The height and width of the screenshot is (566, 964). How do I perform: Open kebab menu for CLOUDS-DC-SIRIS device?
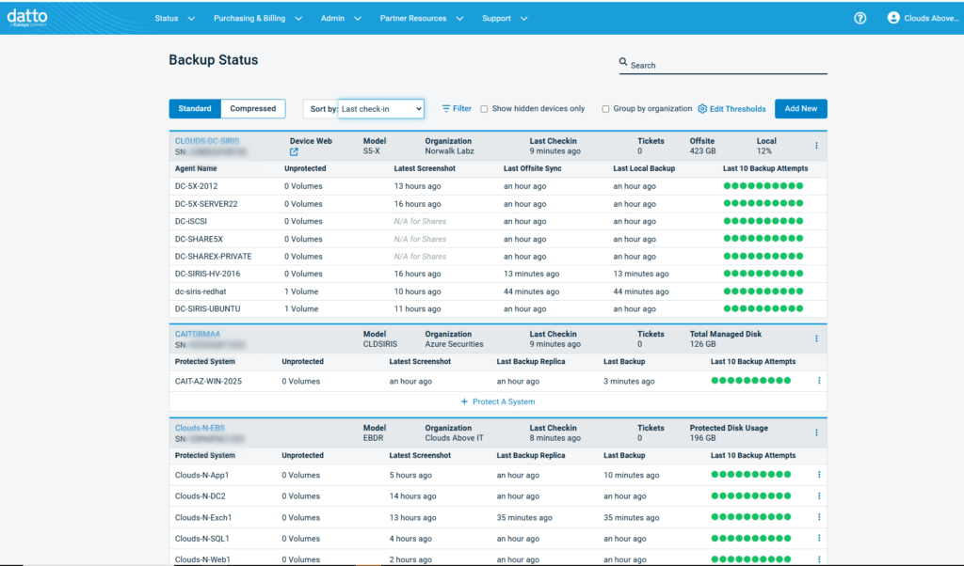[x=816, y=146]
